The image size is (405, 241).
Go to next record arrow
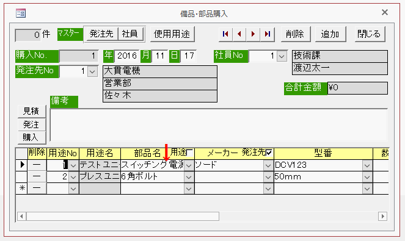[253, 34]
